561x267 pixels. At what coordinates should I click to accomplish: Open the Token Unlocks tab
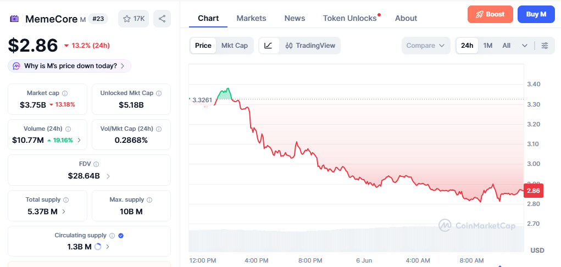pyautogui.click(x=350, y=18)
